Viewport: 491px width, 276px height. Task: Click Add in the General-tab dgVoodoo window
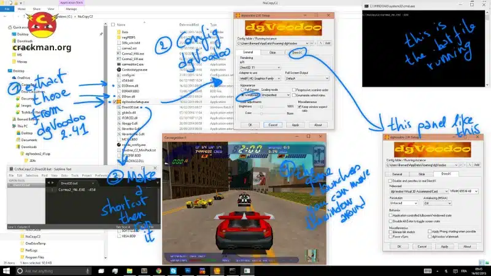[328, 43]
